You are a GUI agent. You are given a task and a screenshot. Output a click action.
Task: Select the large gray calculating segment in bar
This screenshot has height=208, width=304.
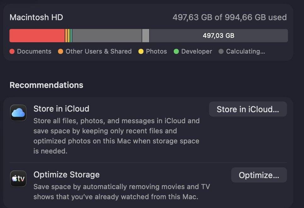point(107,36)
